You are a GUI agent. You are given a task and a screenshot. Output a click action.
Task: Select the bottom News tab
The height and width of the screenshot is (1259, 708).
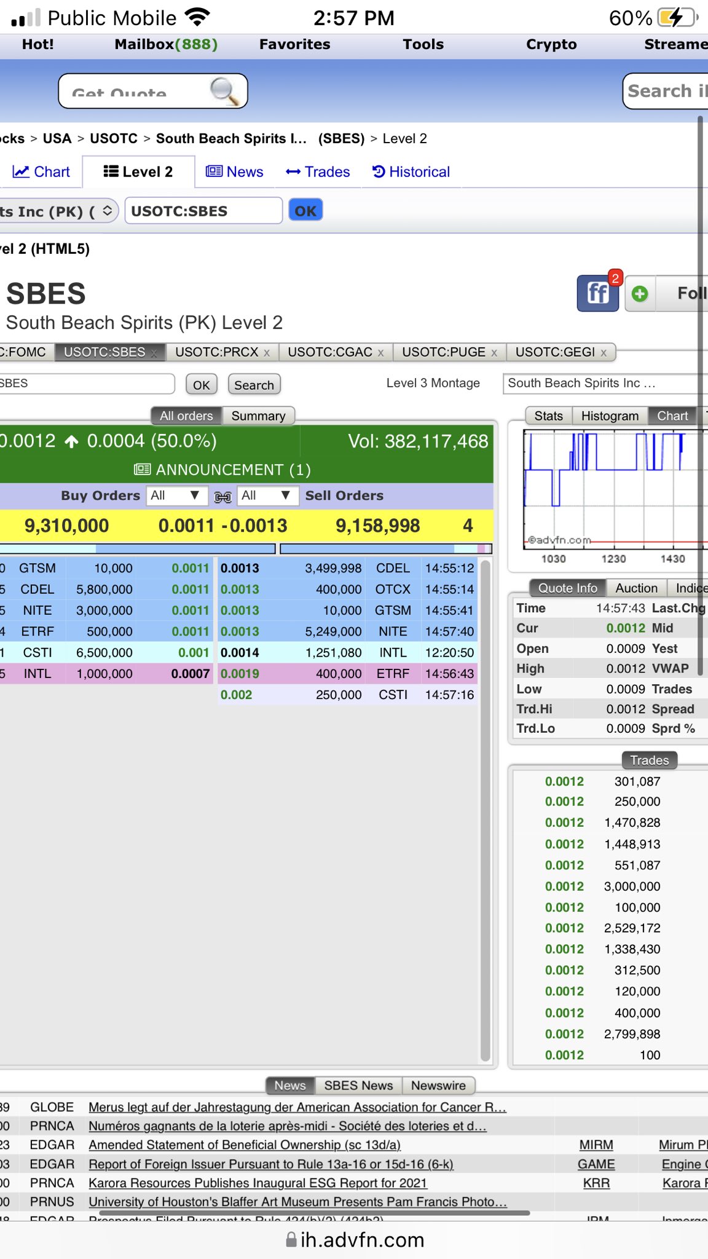pyautogui.click(x=290, y=1085)
